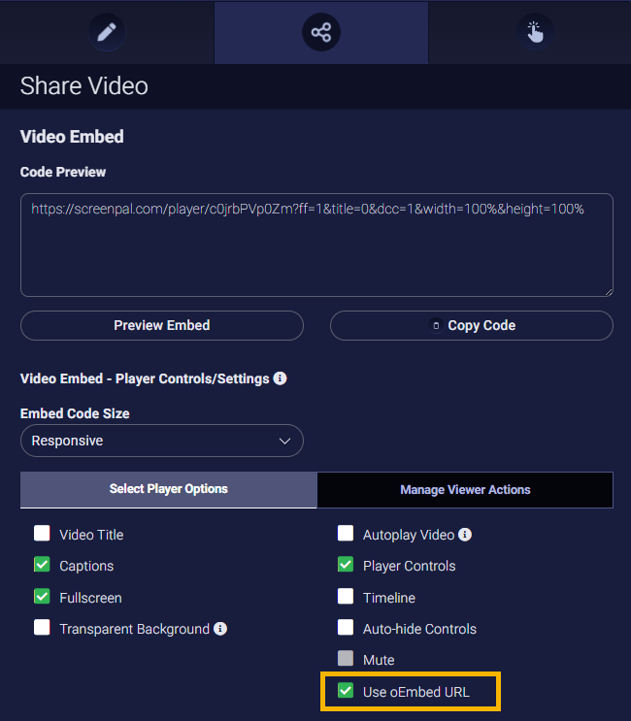This screenshot has width=631, height=721.
Task: Toggle the Fullscreen checkbox off
Action: [42, 597]
